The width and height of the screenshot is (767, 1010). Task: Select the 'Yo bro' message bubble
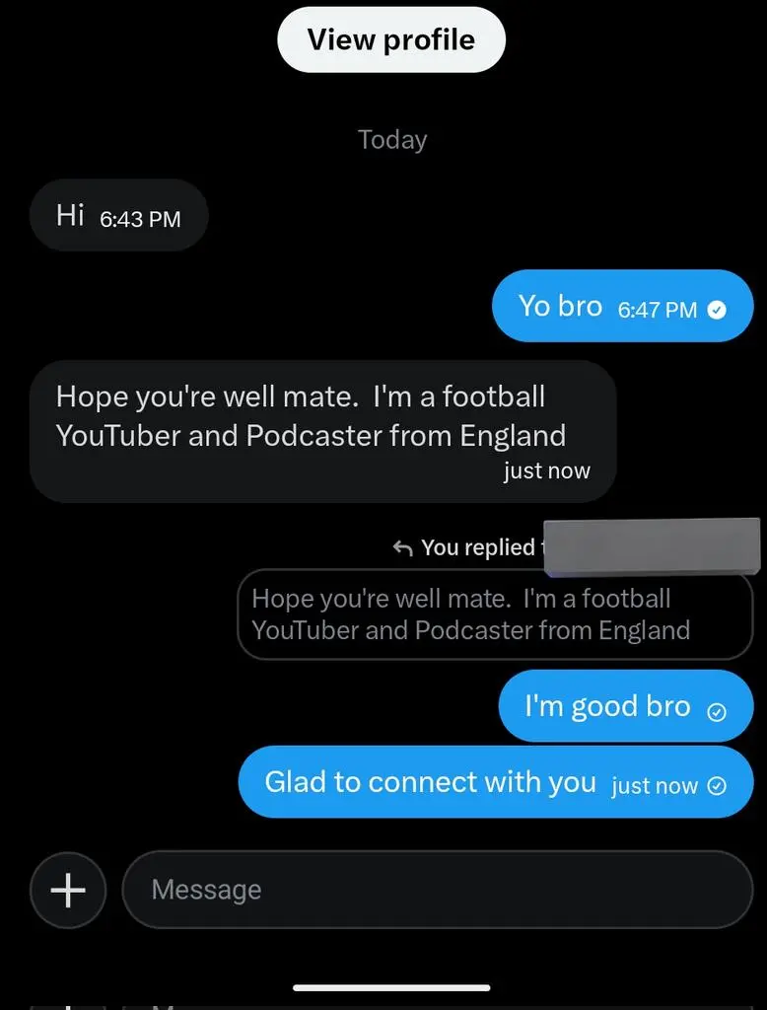[623, 306]
